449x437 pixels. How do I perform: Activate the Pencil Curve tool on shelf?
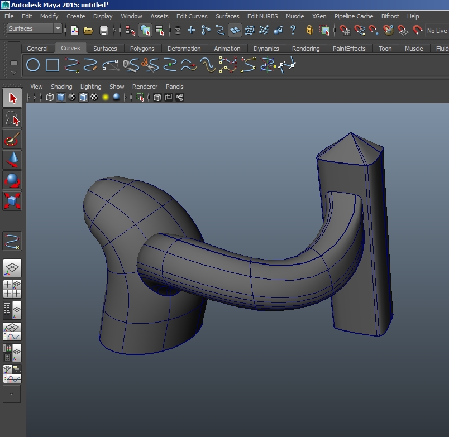coord(90,65)
